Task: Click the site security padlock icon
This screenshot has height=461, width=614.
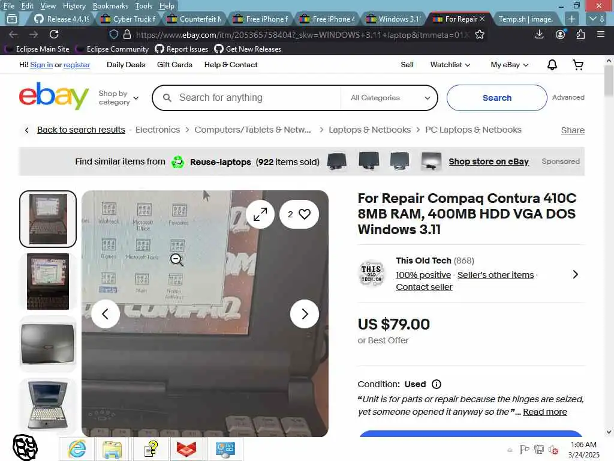Action: 127,34
